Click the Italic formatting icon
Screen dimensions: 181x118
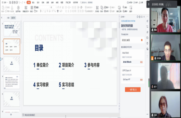pyautogui.click(x=43, y=11)
